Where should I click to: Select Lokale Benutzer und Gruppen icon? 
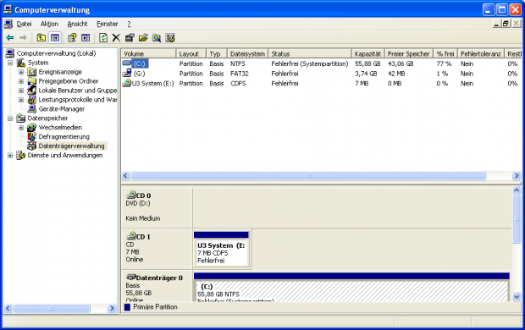32,91
